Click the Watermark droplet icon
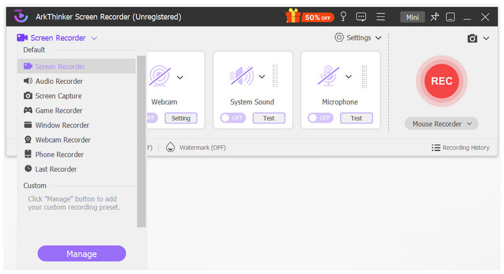504x274 pixels. (170, 147)
